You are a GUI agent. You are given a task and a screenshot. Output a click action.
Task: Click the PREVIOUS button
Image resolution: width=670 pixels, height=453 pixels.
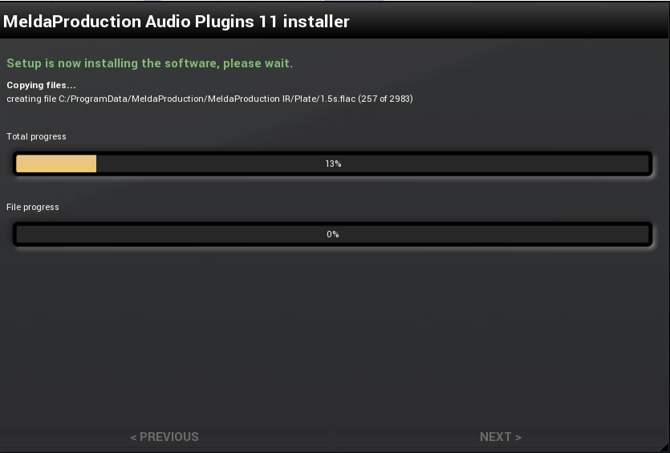click(164, 437)
